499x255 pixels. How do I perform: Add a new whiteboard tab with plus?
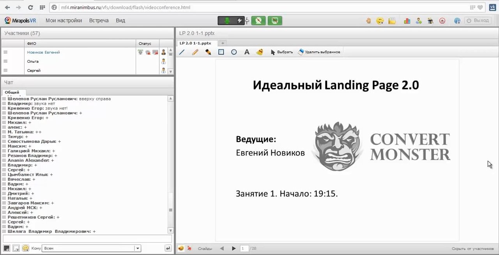tap(223, 43)
